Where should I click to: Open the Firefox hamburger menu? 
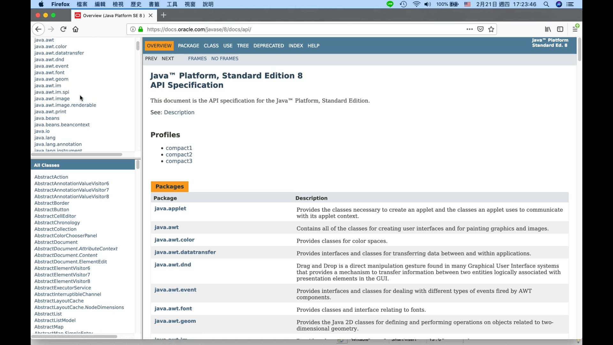575,29
